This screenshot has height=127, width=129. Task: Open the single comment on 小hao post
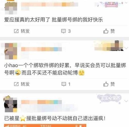66,84
